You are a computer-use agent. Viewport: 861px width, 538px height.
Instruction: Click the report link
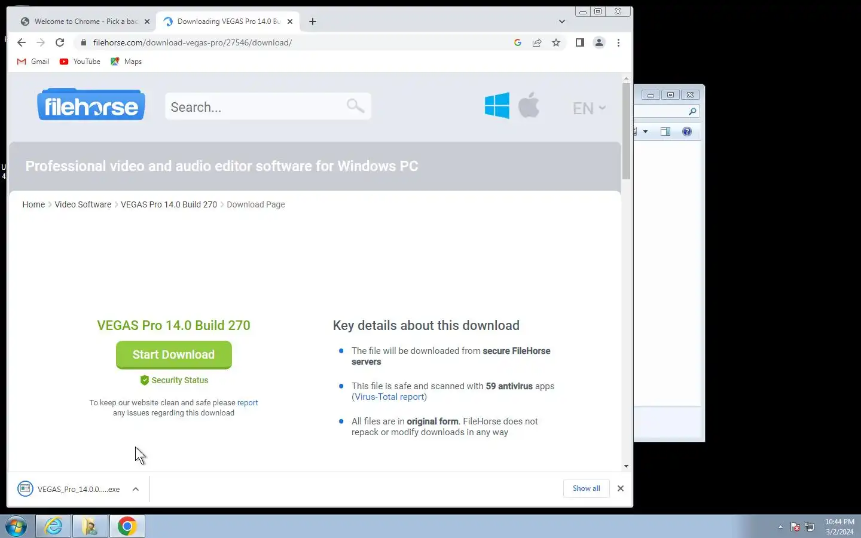248,403
